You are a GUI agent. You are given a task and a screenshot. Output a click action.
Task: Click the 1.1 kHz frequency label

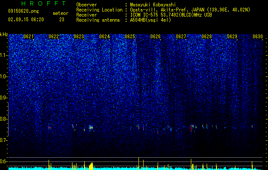point(4,55)
